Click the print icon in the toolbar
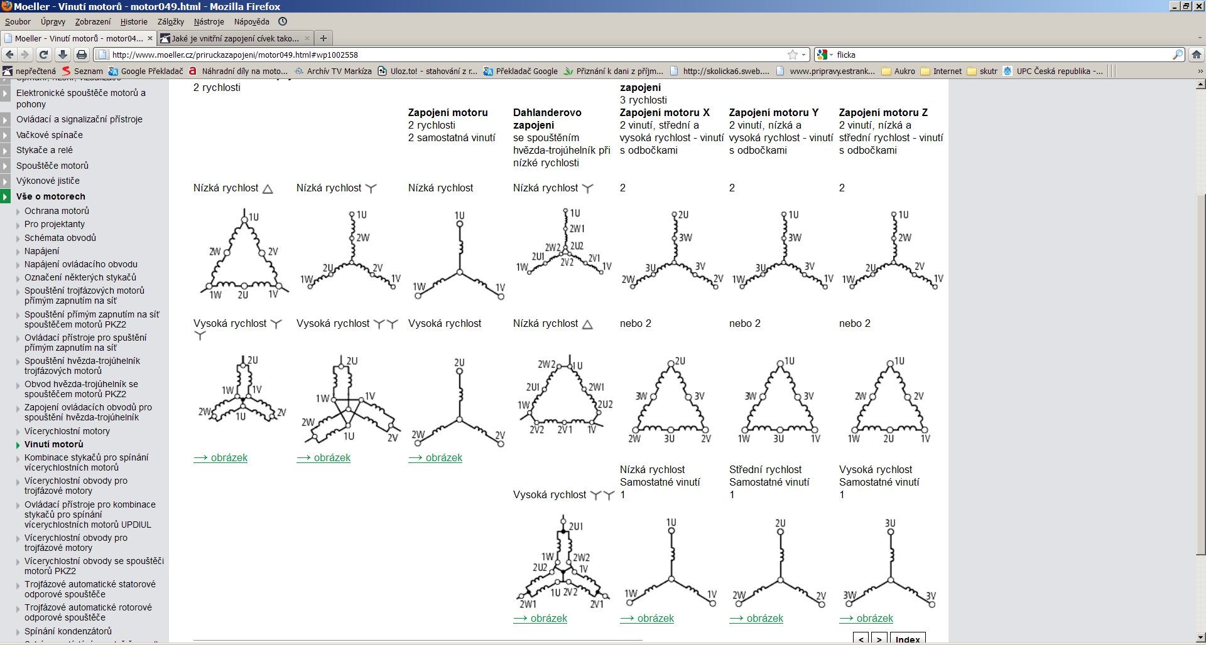The height and width of the screenshot is (645, 1206). (x=82, y=55)
